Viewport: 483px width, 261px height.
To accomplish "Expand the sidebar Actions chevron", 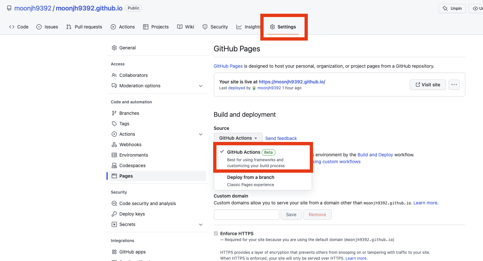I will pyautogui.click(x=201, y=134).
